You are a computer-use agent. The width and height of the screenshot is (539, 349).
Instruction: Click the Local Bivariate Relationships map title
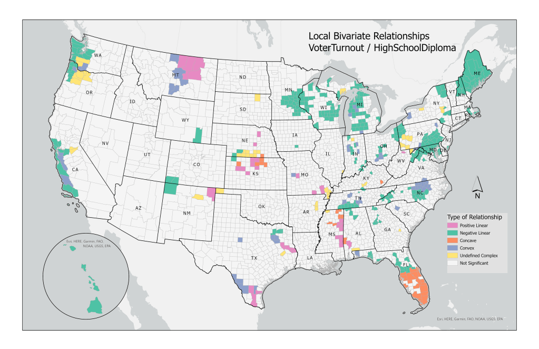pyautogui.click(x=368, y=36)
